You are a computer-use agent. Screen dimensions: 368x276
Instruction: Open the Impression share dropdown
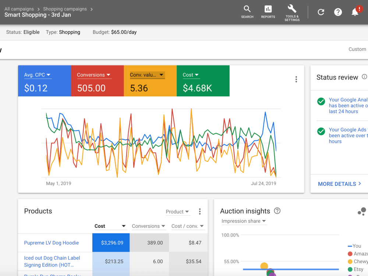point(244,221)
